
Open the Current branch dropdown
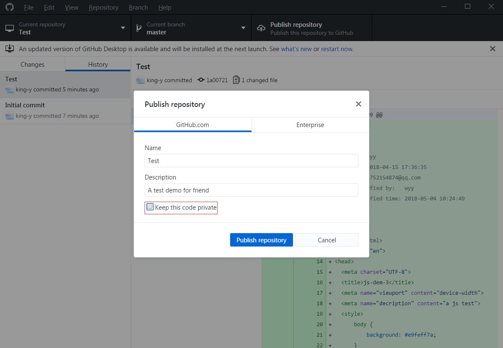click(x=243, y=28)
